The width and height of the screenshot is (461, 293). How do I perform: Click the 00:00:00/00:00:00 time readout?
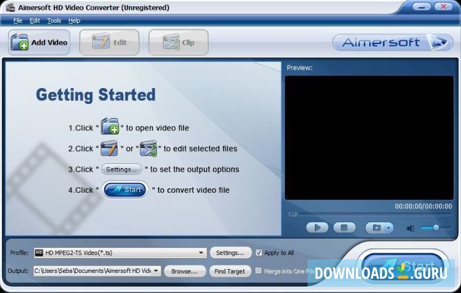point(423,206)
